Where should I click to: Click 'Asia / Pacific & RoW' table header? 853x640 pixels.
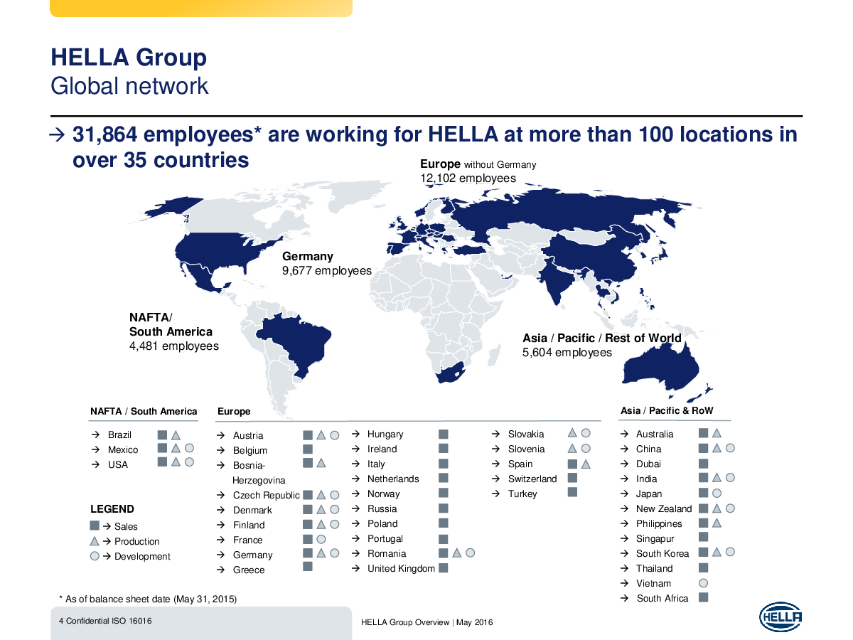(667, 410)
